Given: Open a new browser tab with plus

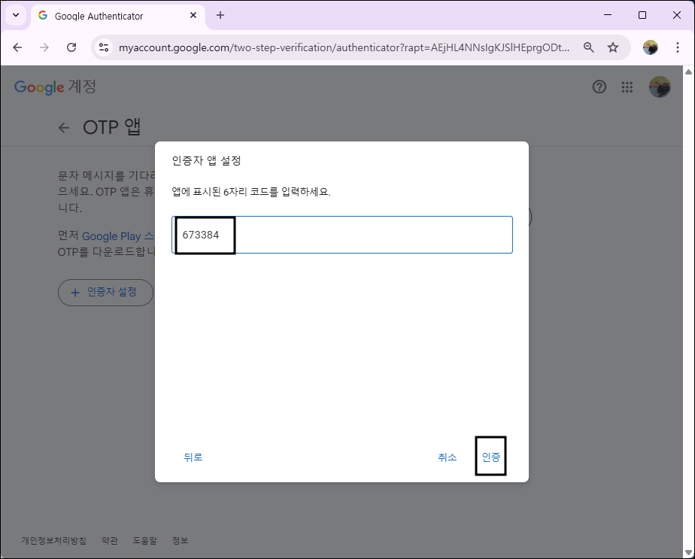Looking at the screenshot, I should (x=218, y=15).
